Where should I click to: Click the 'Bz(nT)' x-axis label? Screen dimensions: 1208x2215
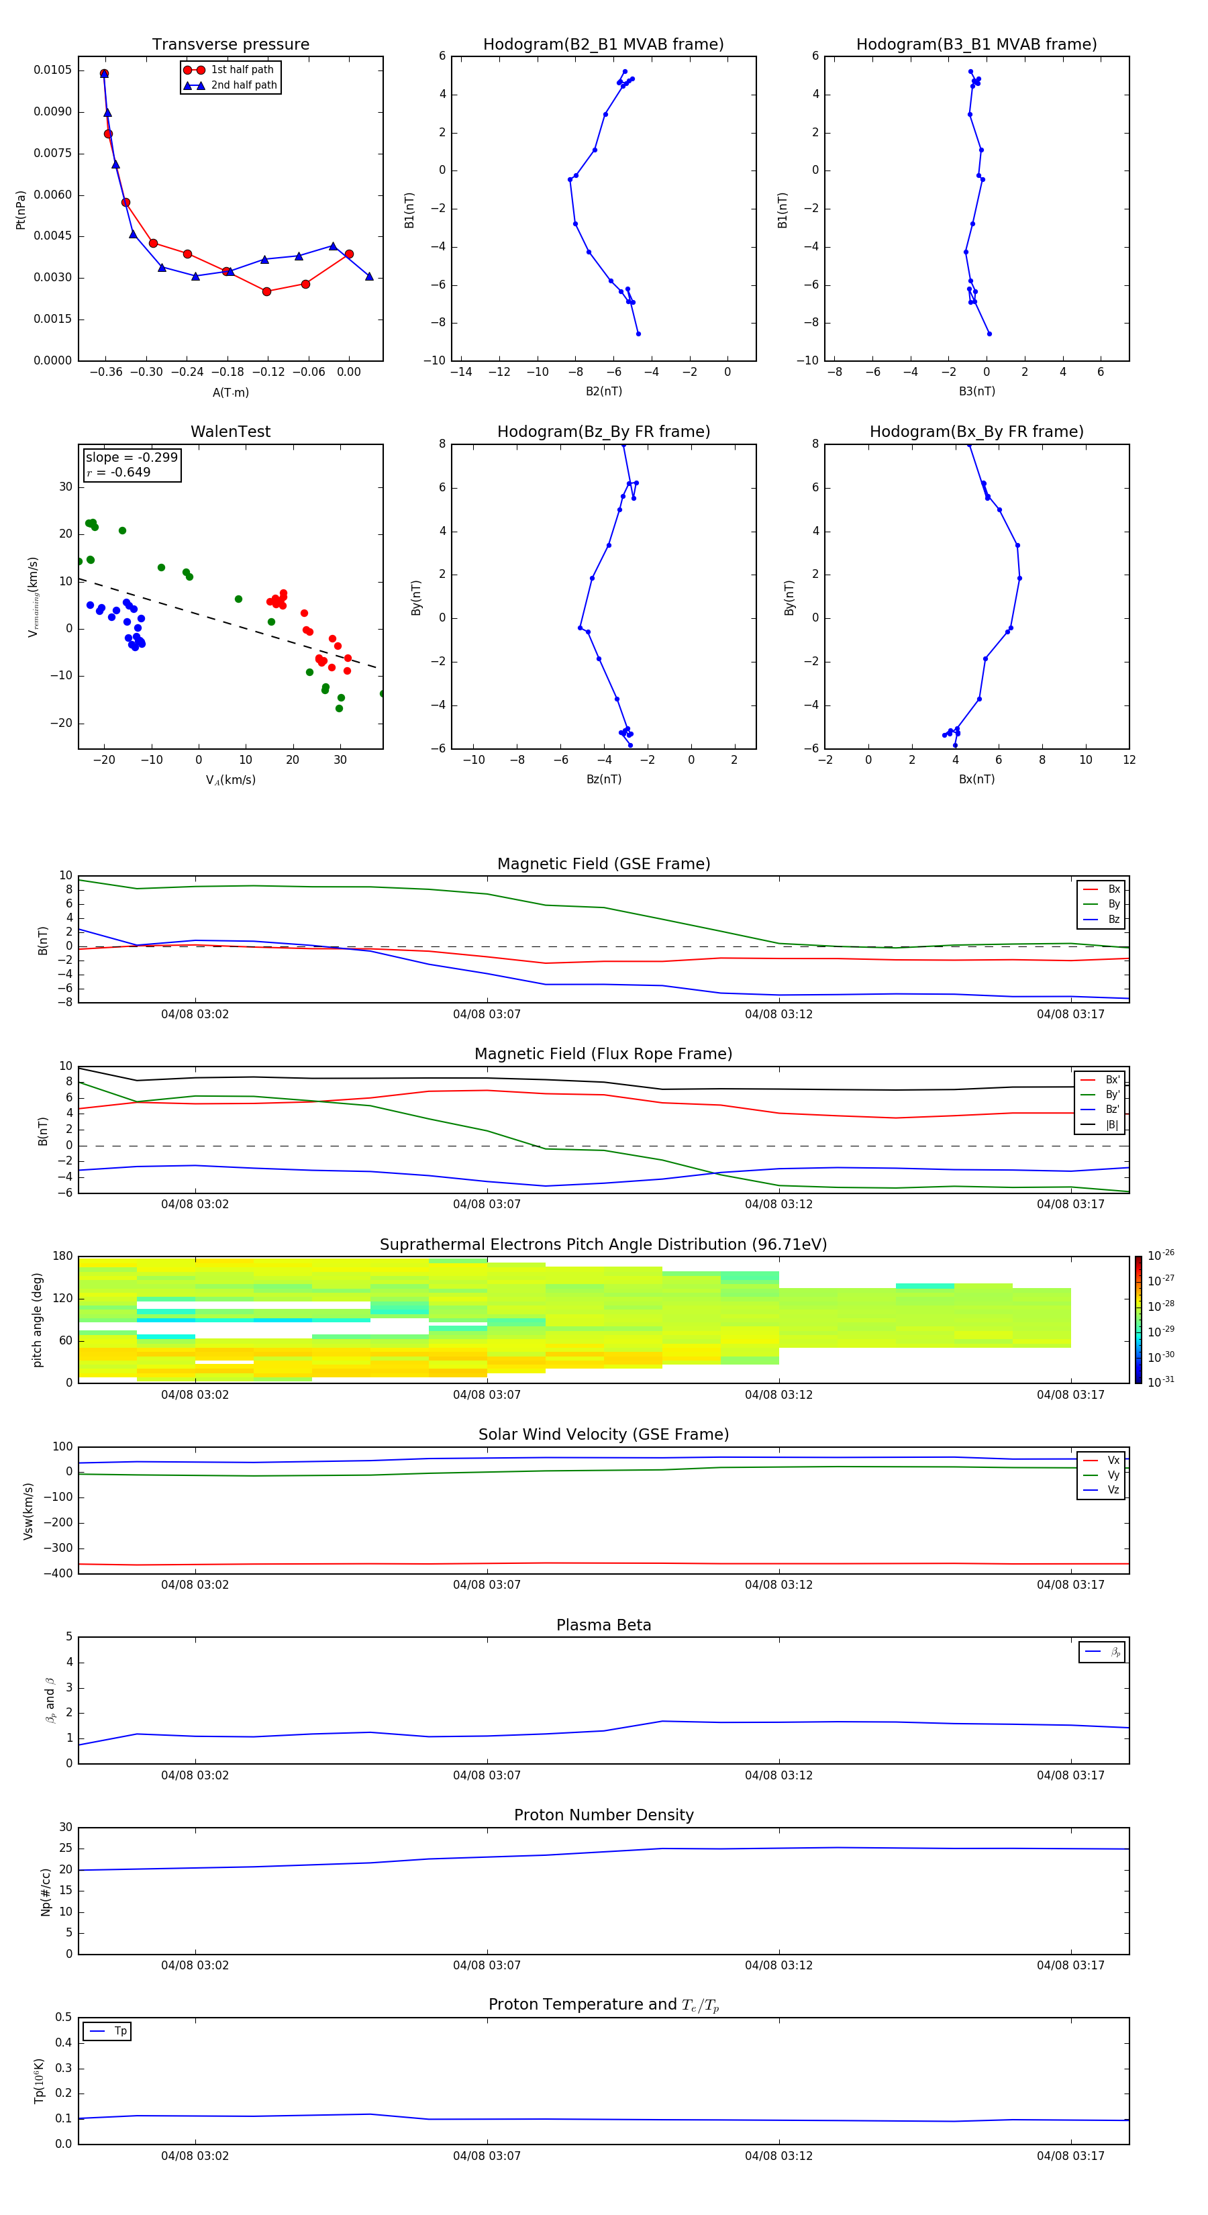pyautogui.click(x=603, y=779)
